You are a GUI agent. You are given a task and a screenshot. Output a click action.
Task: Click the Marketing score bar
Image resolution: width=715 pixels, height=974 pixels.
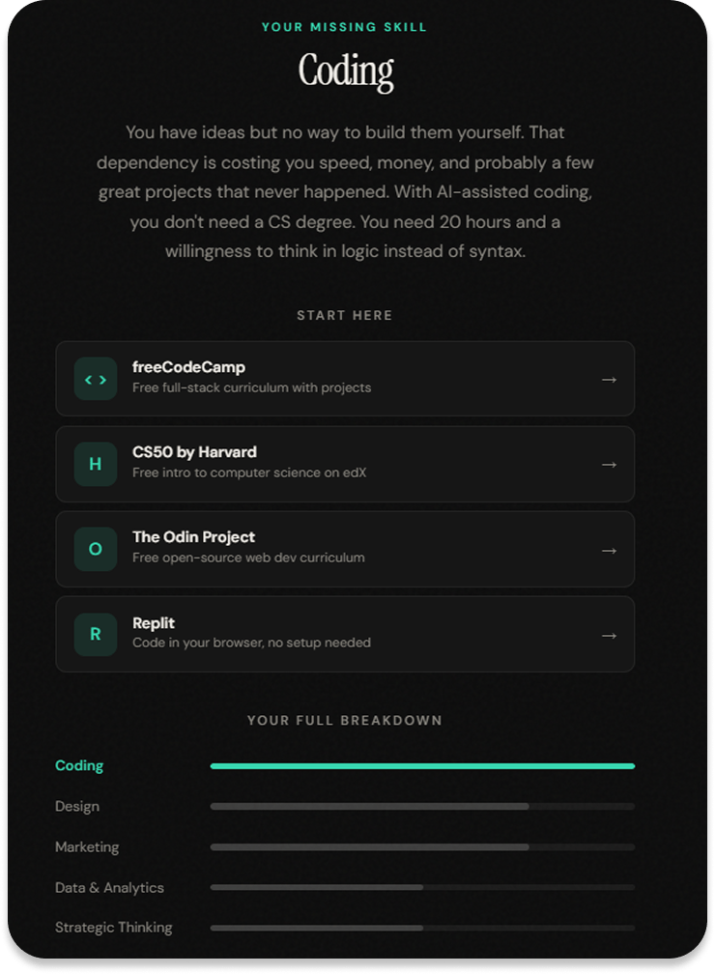coord(422,846)
